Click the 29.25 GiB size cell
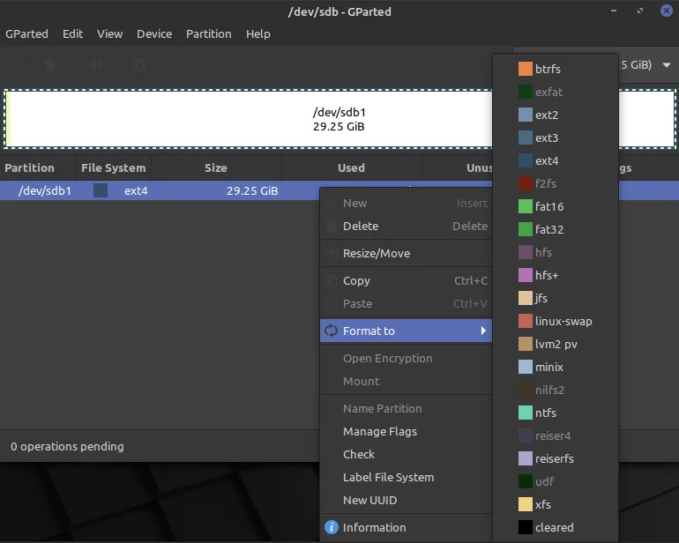 (252, 190)
